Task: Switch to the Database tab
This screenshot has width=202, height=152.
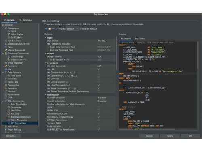Action: click(x=25, y=20)
